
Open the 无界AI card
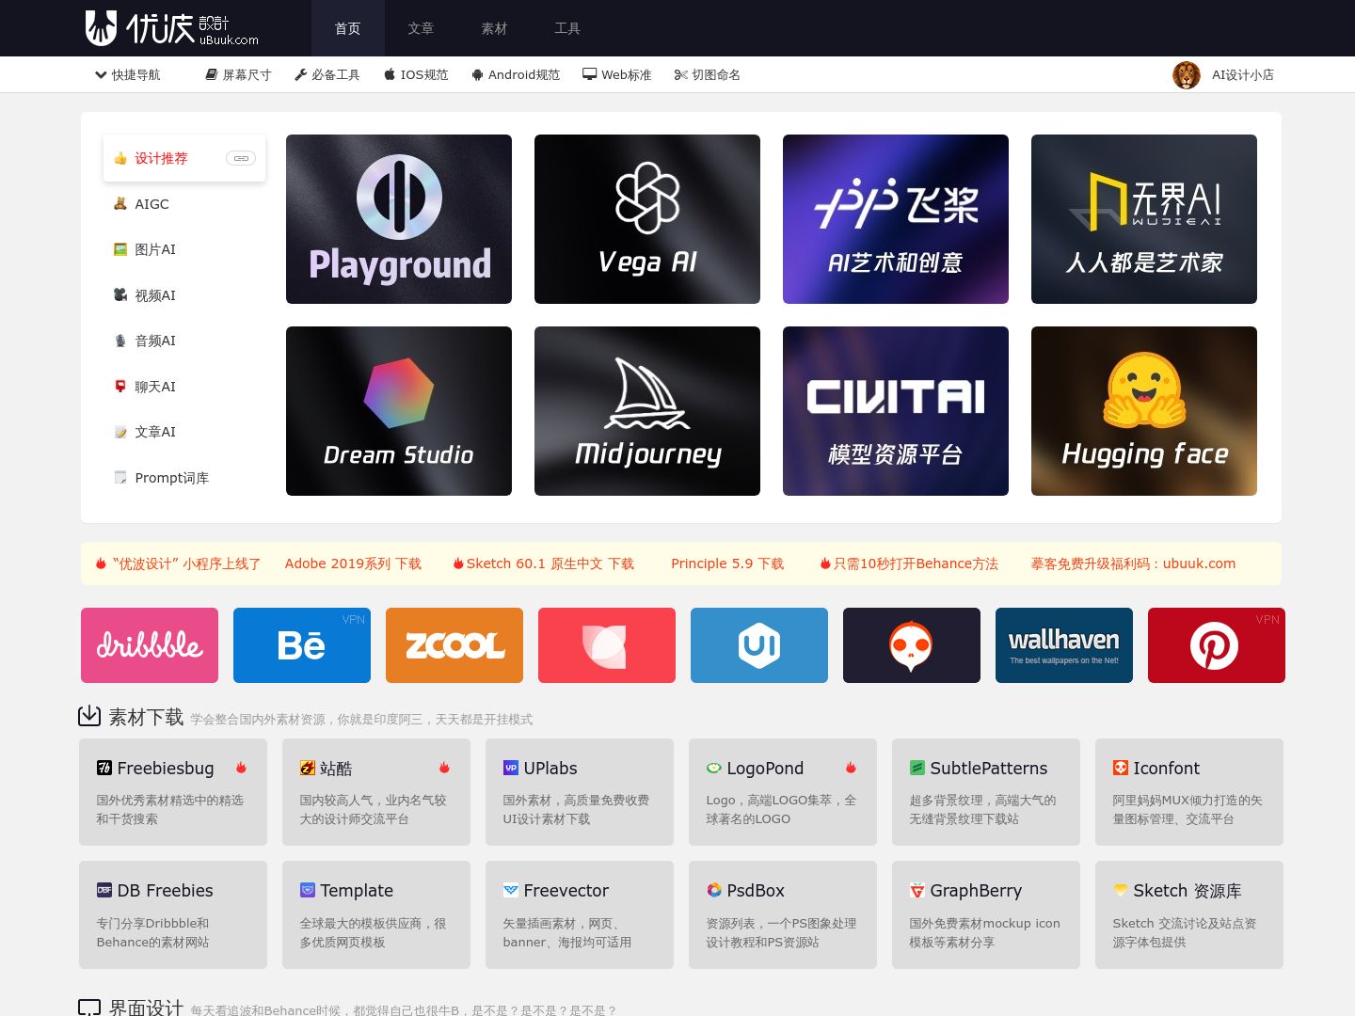1144,219
